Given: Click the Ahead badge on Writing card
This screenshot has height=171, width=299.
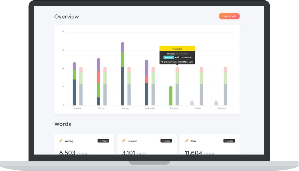Looking at the screenshot, I should point(103,141).
